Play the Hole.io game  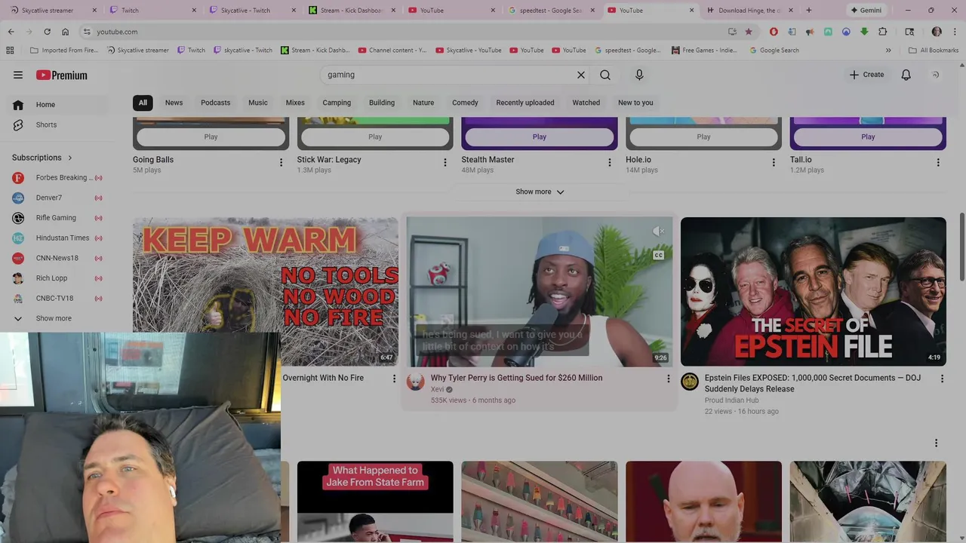coord(703,137)
